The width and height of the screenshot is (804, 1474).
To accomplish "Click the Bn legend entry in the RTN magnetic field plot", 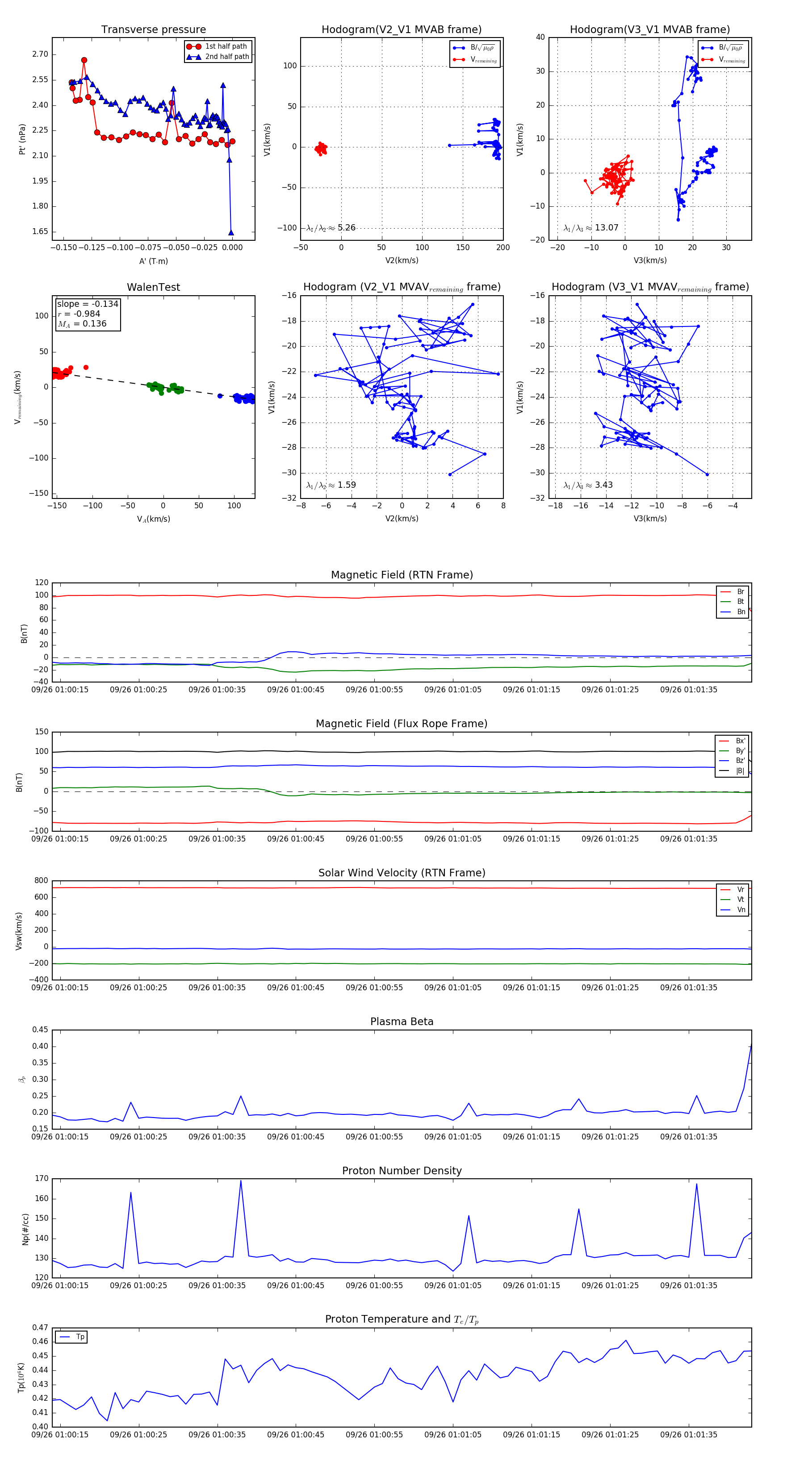I will 733,611.
